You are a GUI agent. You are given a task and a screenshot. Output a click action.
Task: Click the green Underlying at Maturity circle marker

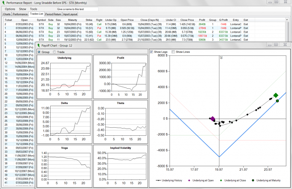278,101
